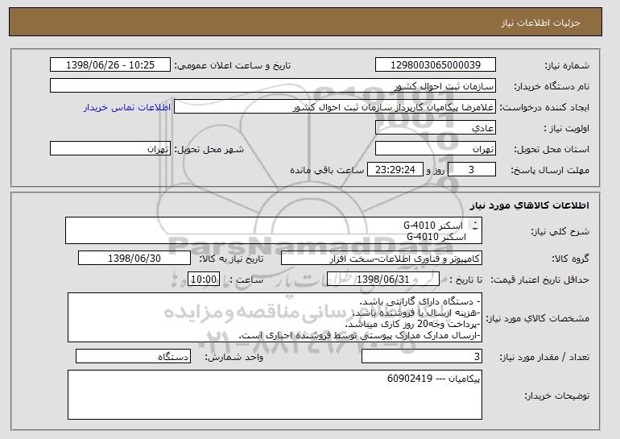The height and width of the screenshot is (439, 620).
Task: Click the label مشخصات کالای مورد نیاز
Action: coord(537,318)
